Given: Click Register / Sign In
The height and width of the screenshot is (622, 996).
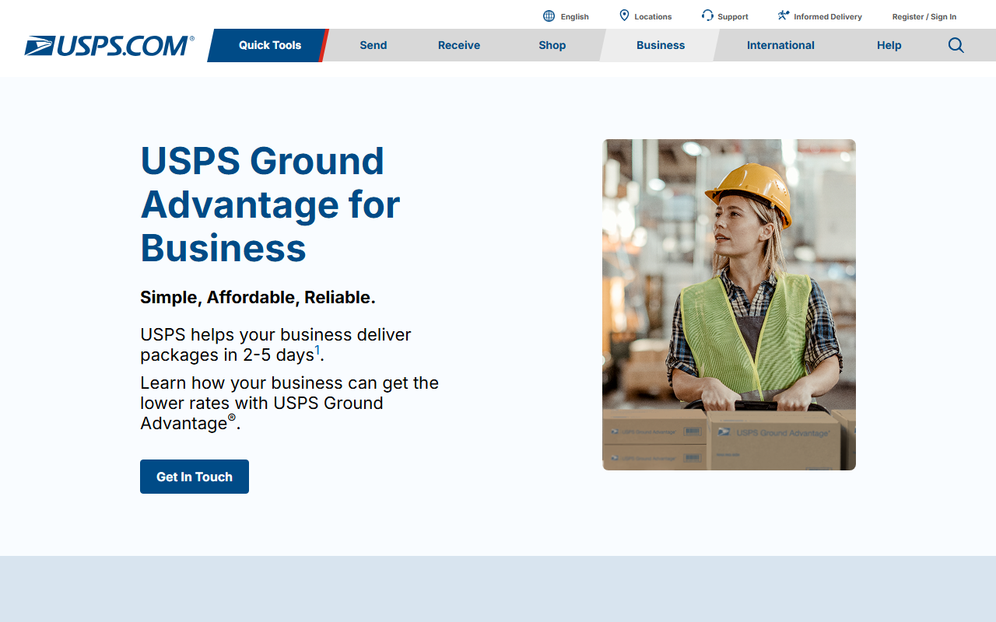Looking at the screenshot, I should 924,17.
